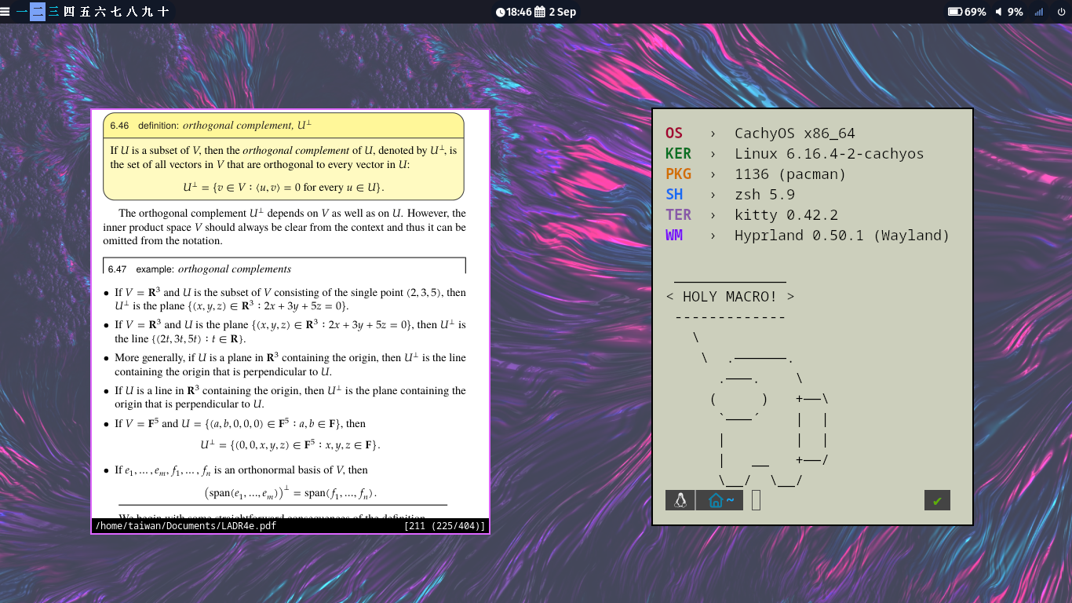
Task: Click the '6.46 definition' heading in the PDF
Action: tap(210, 126)
